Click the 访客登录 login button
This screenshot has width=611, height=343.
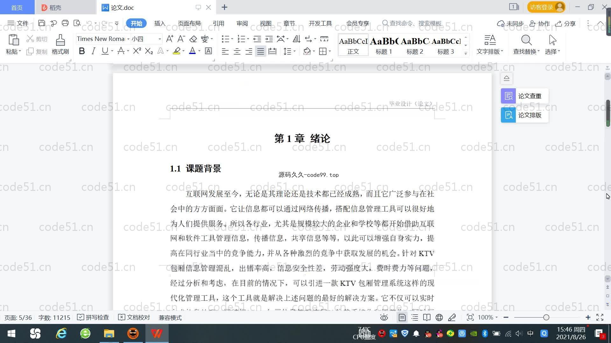pyautogui.click(x=546, y=7)
